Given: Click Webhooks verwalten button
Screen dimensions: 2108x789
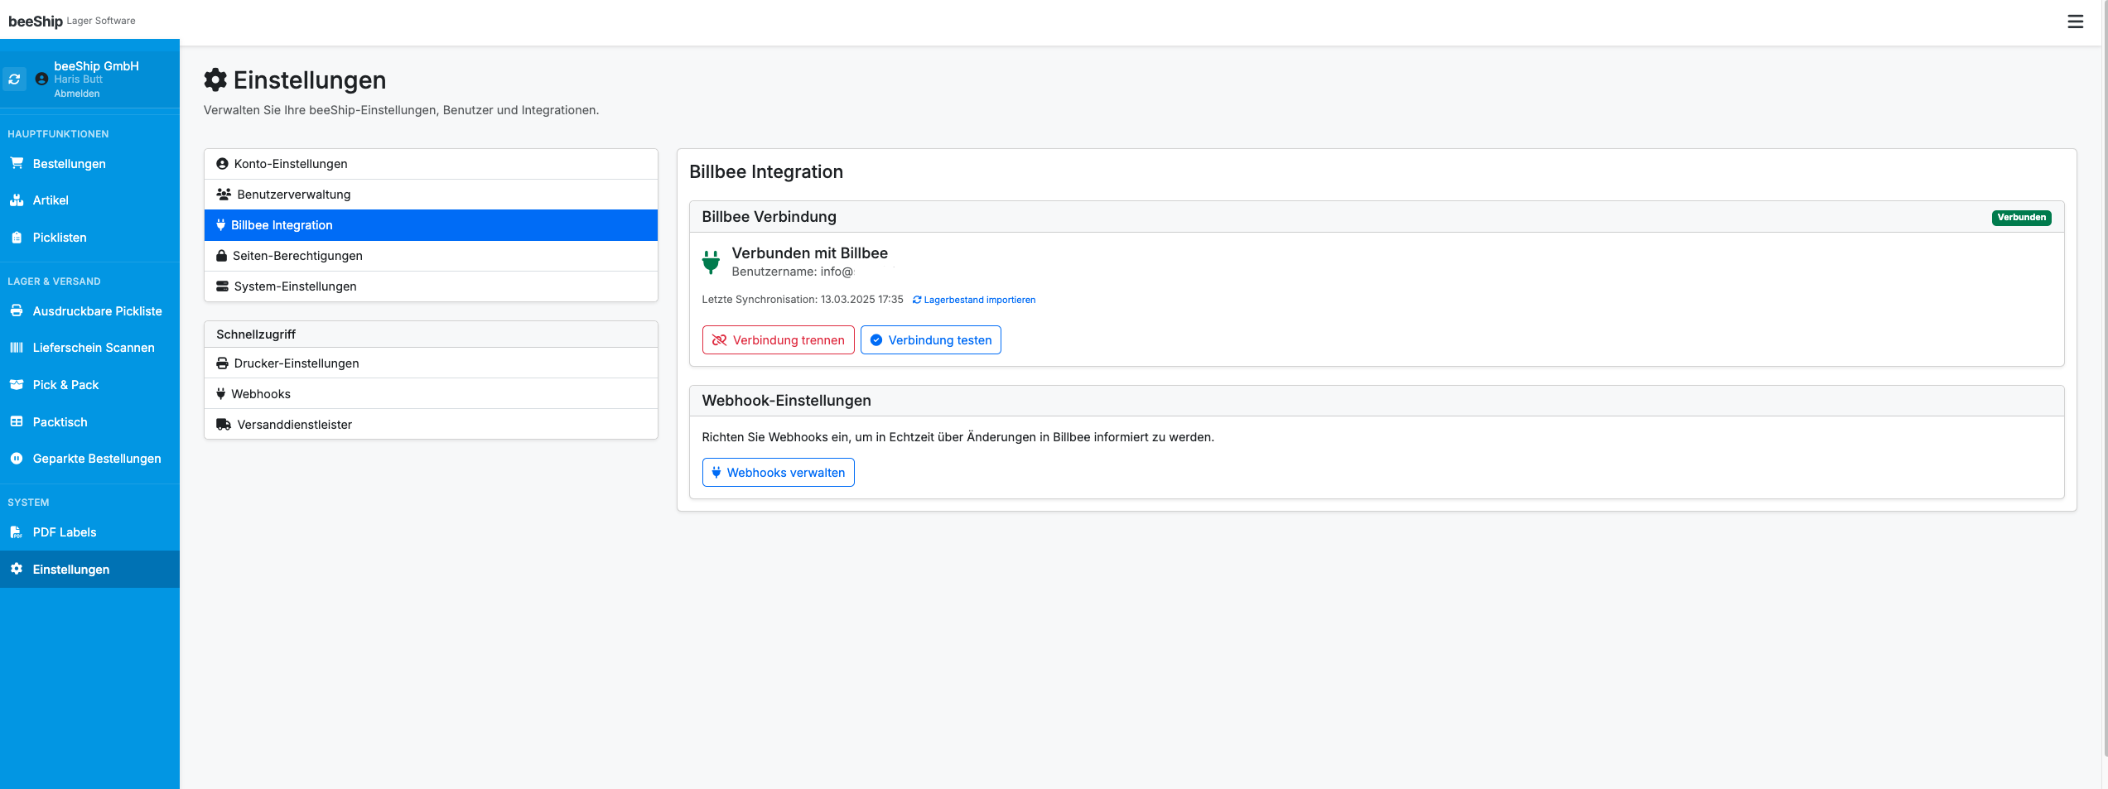Looking at the screenshot, I should (778, 473).
